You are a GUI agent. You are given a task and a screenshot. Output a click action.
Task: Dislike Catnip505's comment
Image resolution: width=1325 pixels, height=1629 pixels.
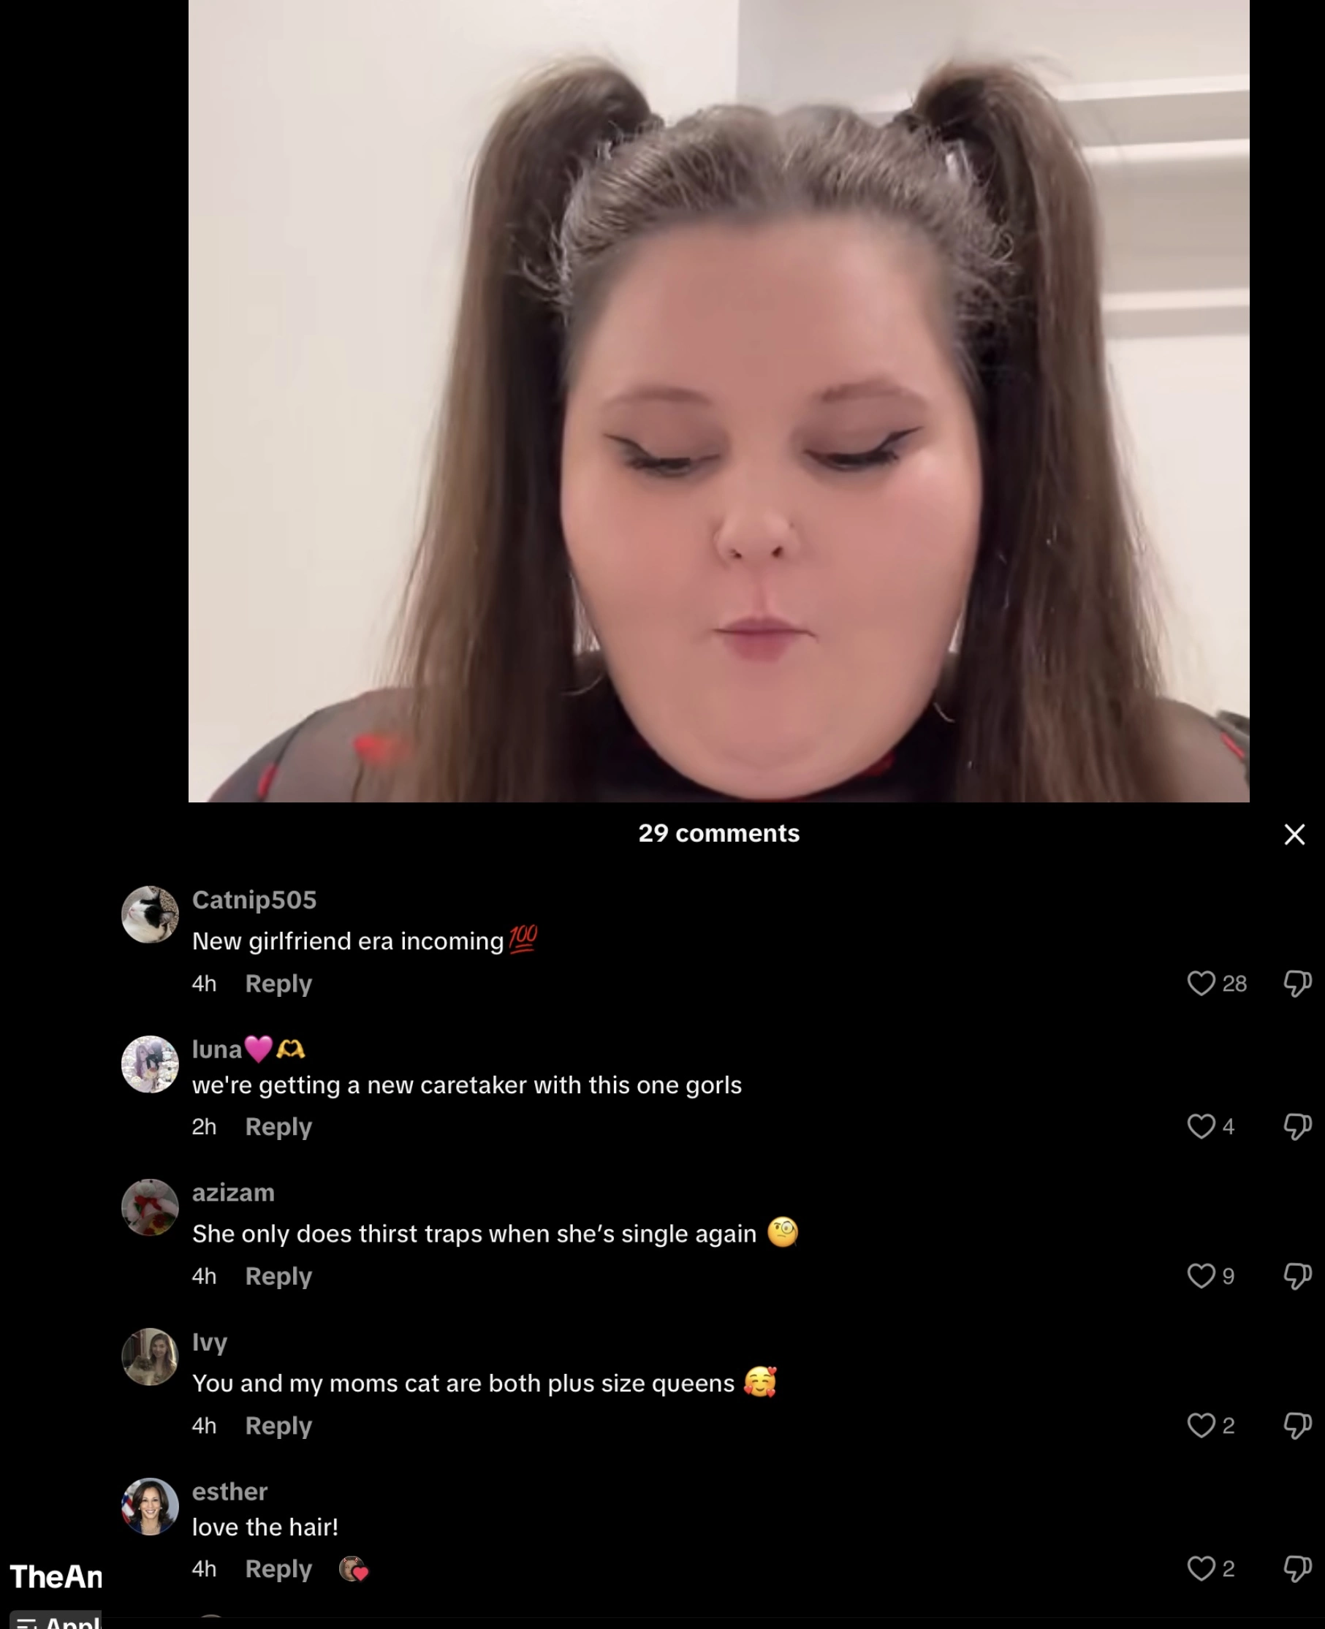pyautogui.click(x=1297, y=983)
